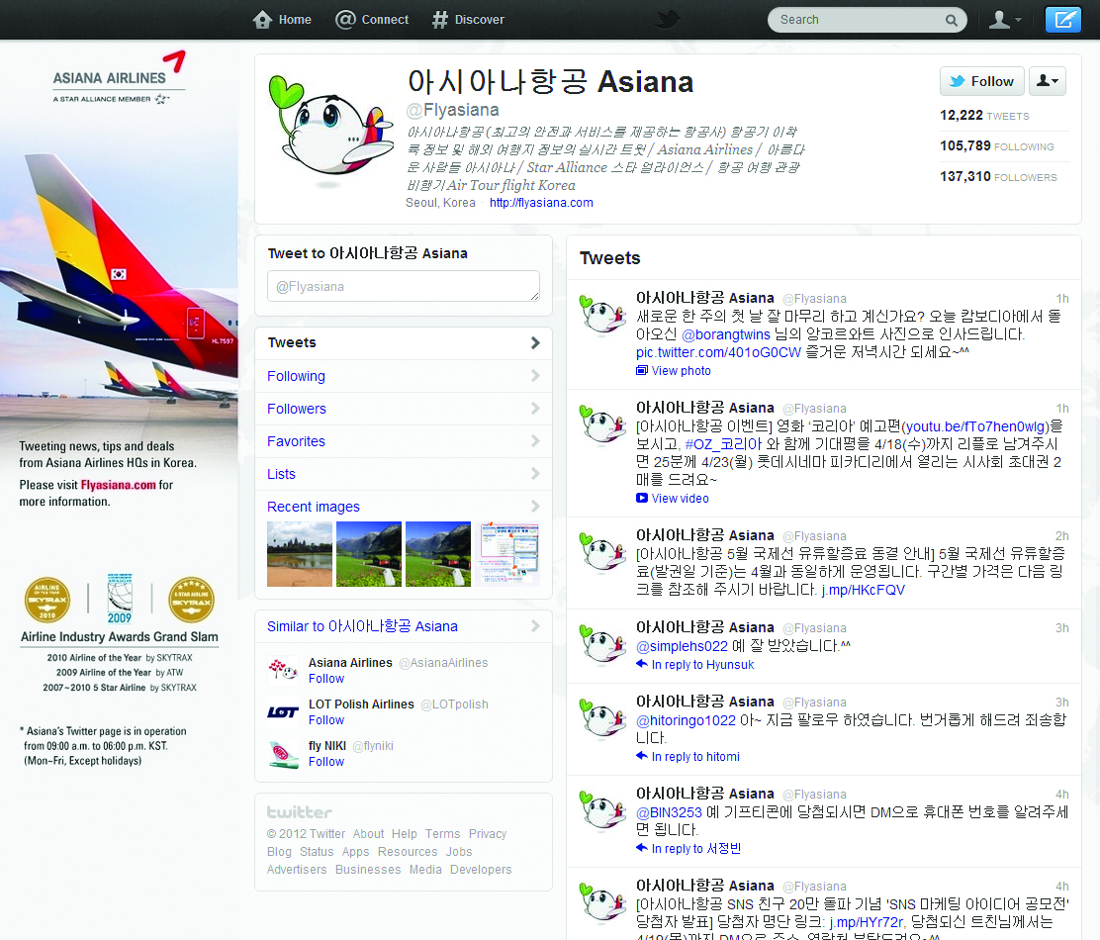Open the youtu.be/fTo7hen0wlg link
Viewport: 1100px width, 940px height.
pyautogui.click(x=975, y=426)
